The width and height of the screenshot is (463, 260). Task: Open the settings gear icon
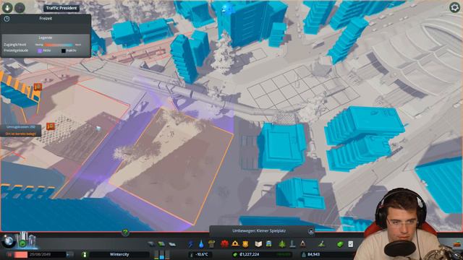pyautogui.click(x=455, y=7)
